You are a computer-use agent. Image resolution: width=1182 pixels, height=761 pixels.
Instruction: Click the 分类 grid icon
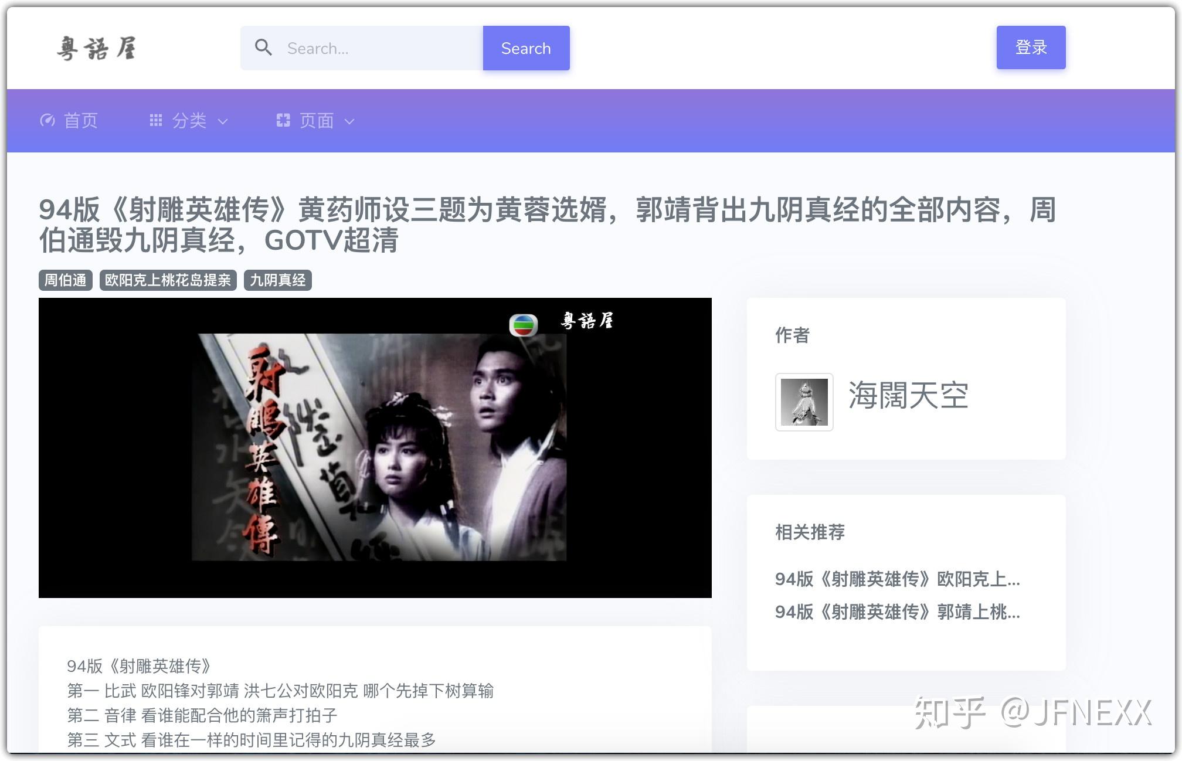[x=155, y=120]
